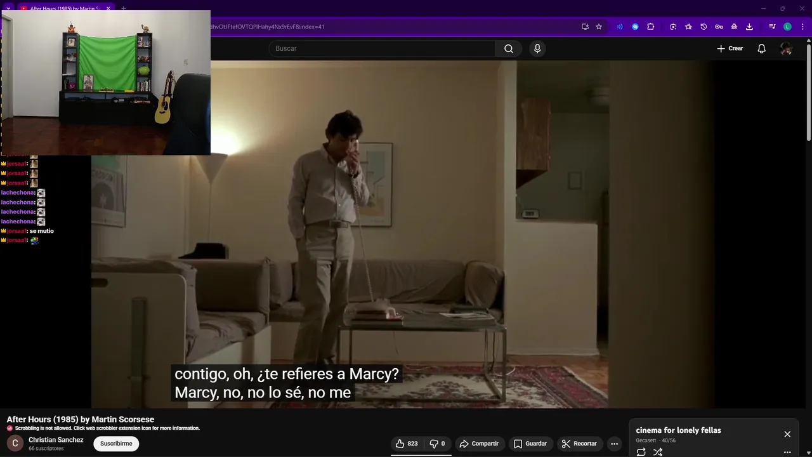812x457 pixels.
Task: Click the address bar URL text
Action: click(x=268, y=27)
